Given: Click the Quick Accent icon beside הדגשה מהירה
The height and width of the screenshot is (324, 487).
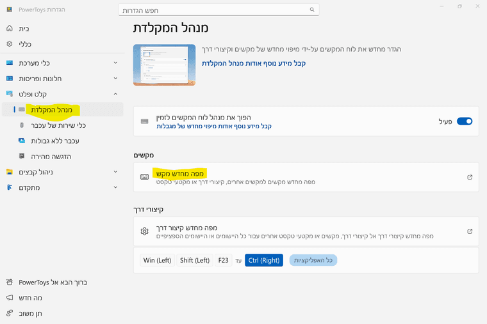Looking at the screenshot, I should pos(22,156).
